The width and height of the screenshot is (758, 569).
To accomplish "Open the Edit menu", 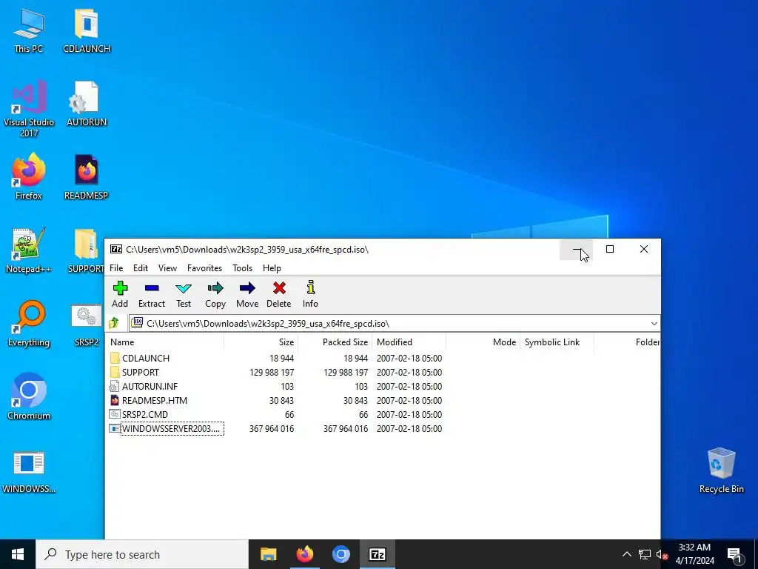I will click(x=141, y=268).
